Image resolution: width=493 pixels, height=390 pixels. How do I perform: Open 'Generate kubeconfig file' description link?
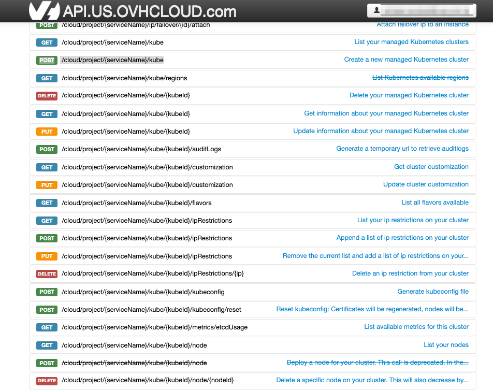pos(432,292)
